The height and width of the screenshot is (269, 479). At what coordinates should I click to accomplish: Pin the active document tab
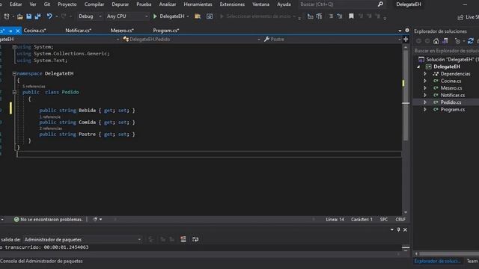click(x=10, y=31)
